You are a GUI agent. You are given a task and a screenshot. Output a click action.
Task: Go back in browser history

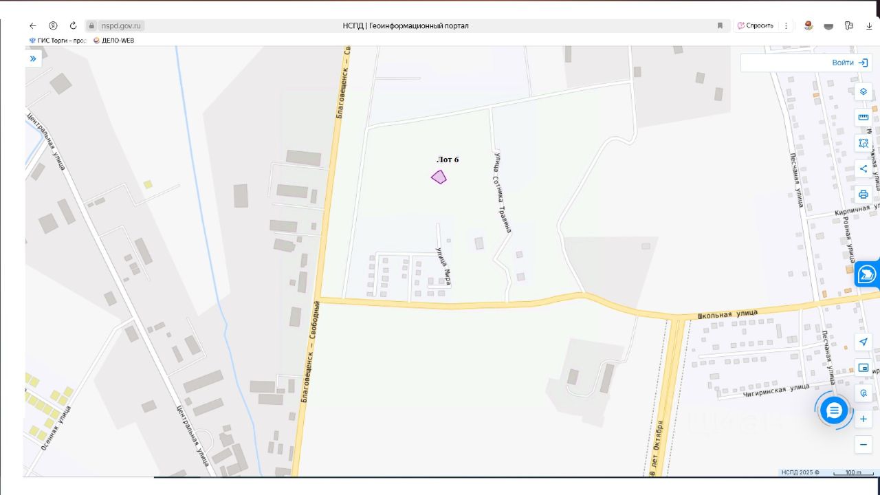coord(32,25)
